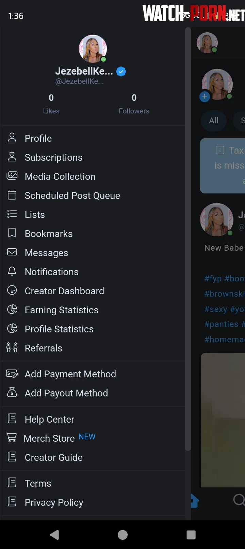Click the sidebar vertical scrollbar

click(x=188, y=239)
